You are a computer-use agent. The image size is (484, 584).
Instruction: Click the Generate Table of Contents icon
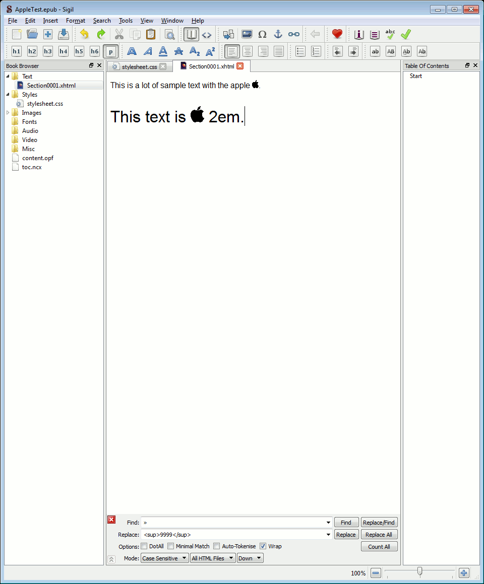click(375, 34)
